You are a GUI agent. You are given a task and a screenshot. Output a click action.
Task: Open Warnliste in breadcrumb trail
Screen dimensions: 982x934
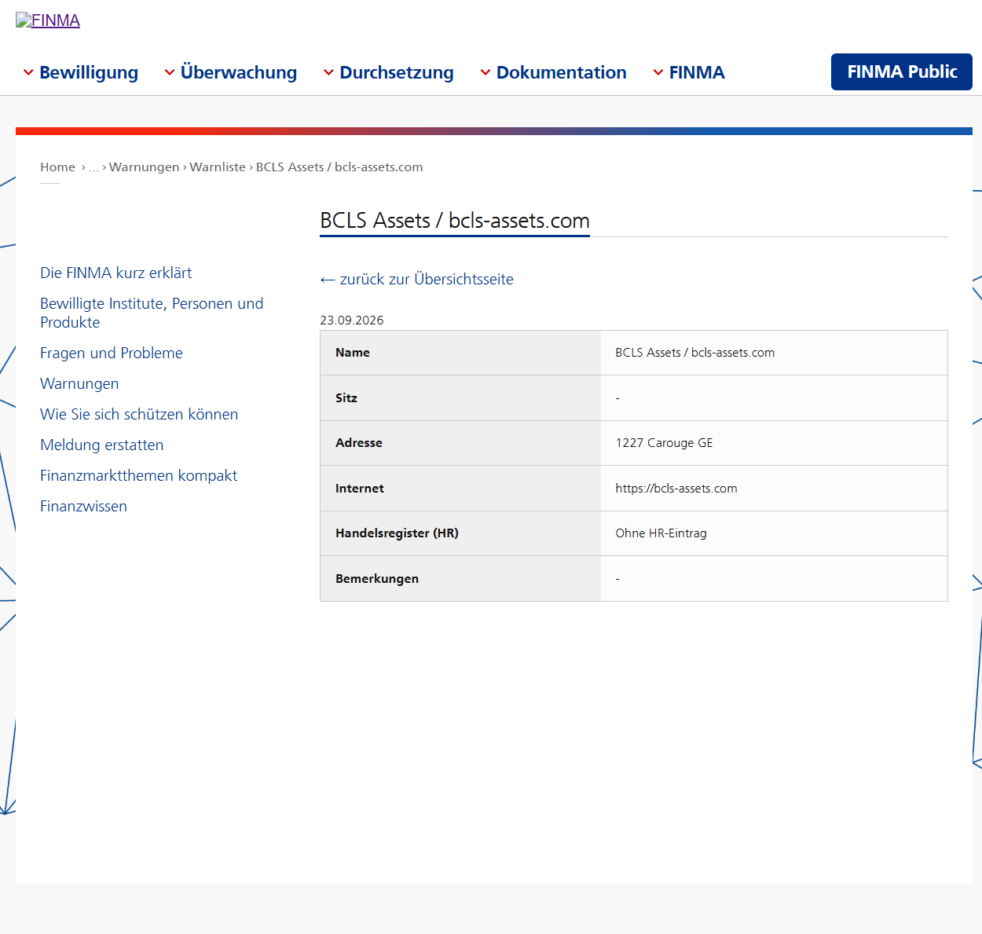point(218,167)
